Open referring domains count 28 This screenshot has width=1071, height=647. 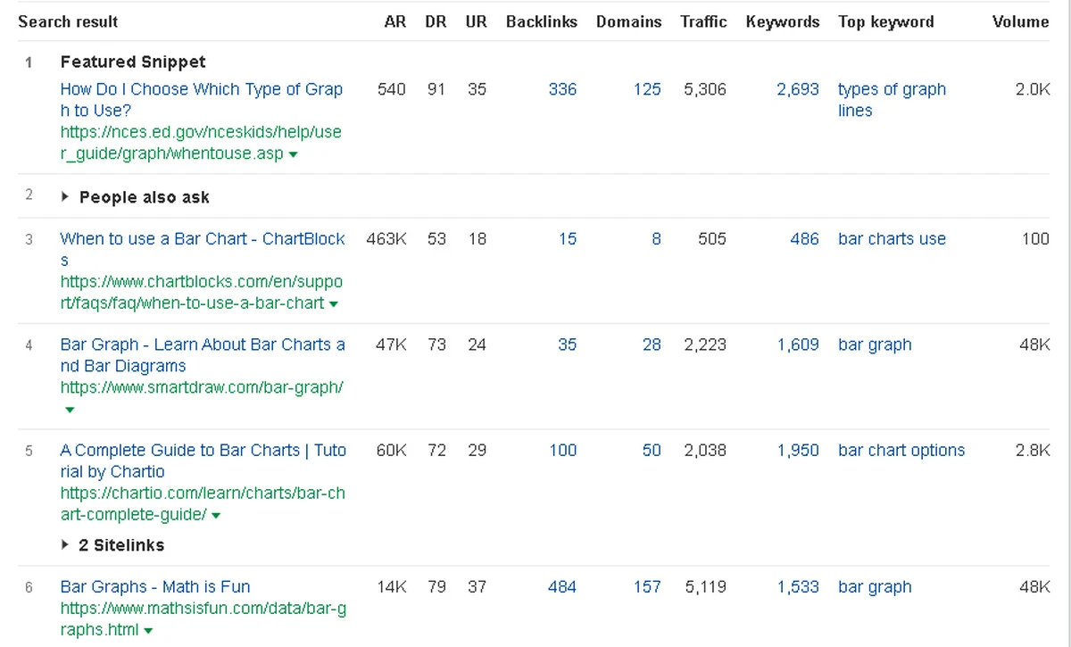click(x=652, y=344)
